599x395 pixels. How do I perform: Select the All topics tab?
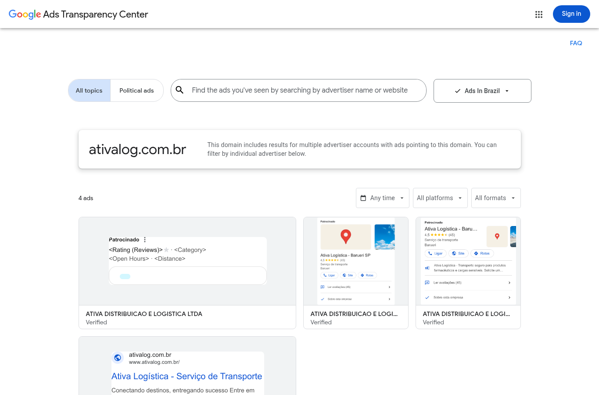click(x=89, y=90)
